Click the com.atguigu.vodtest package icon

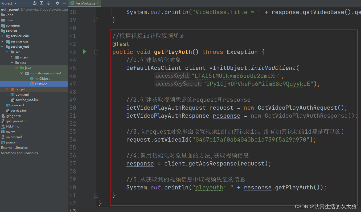click(x=27, y=73)
